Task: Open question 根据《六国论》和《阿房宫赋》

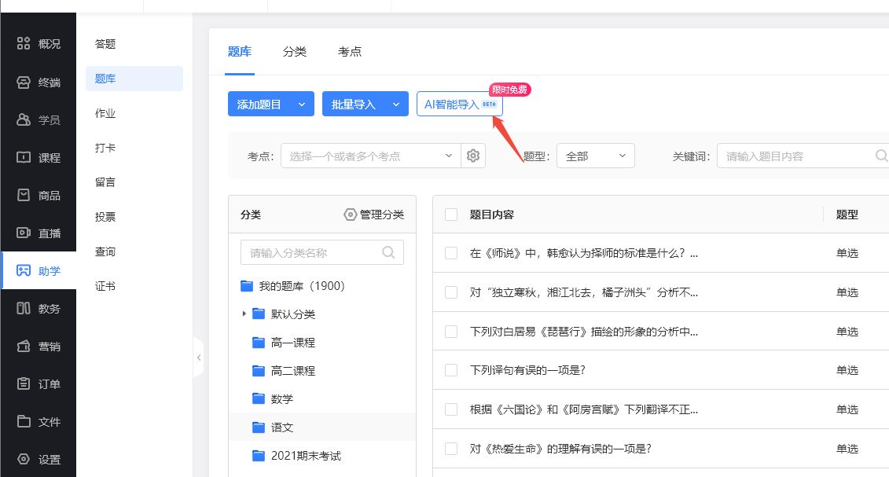Action: [x=583, y=409]
